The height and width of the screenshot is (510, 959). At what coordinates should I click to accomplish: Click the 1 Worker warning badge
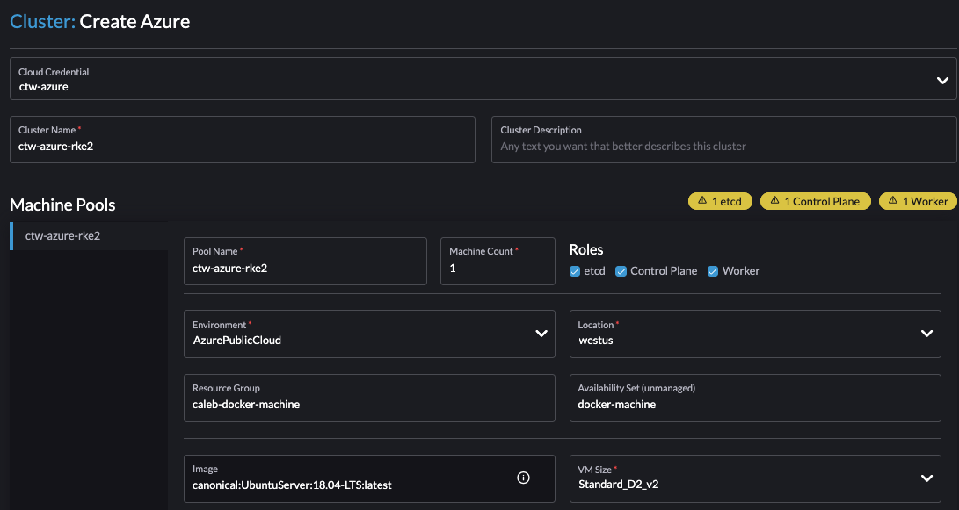pos(917,200)
